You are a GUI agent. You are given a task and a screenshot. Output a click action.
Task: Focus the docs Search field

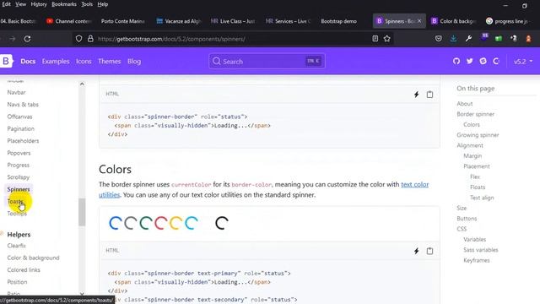[x=267, y=62]
